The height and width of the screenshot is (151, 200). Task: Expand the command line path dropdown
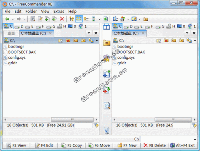[x=195, y=139]
